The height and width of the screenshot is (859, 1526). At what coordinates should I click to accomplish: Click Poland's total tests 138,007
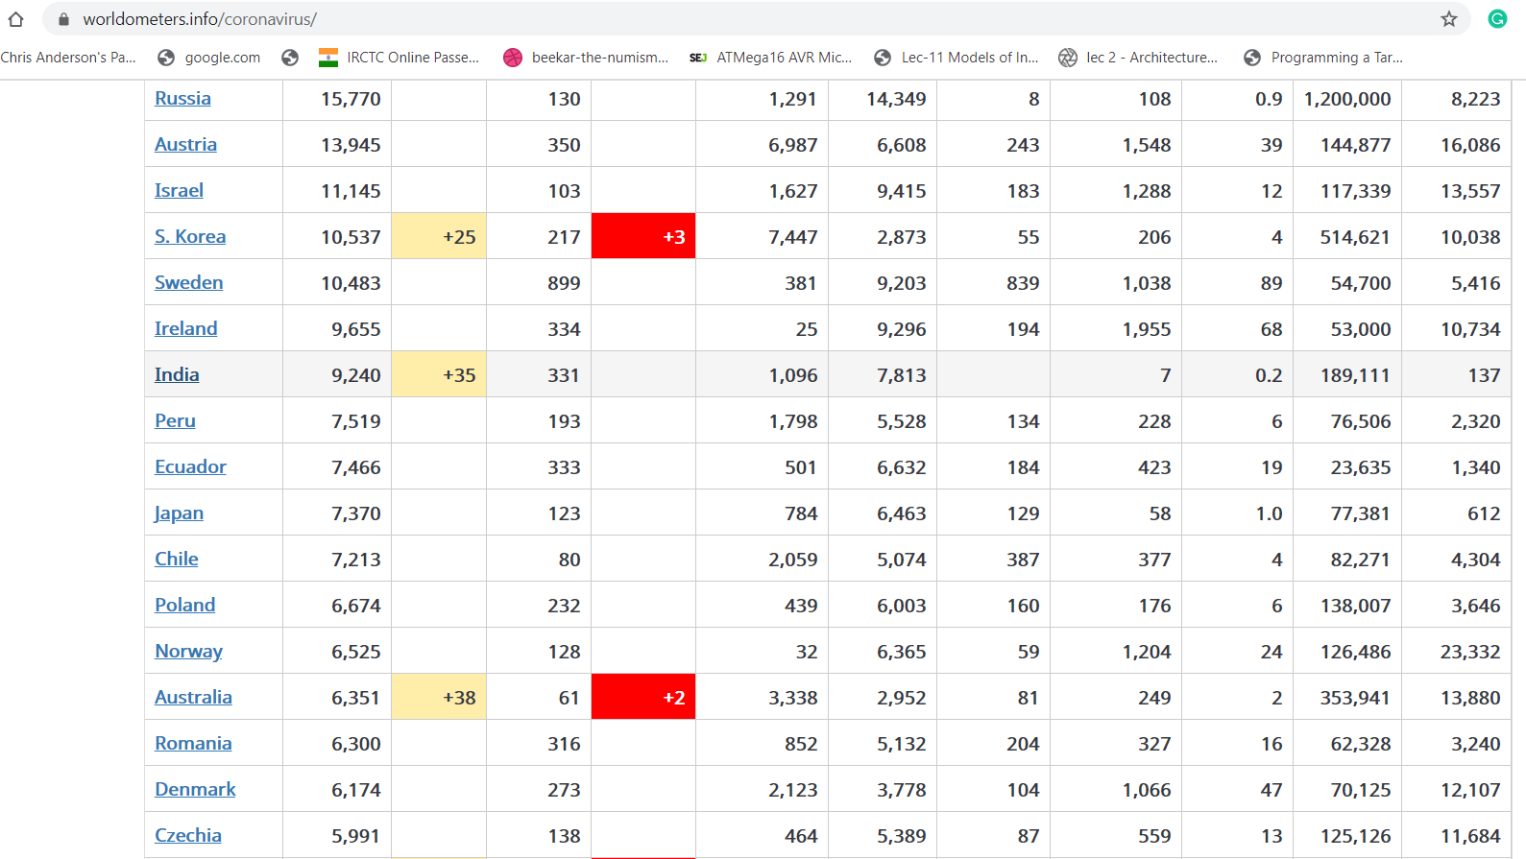(x=1355, y=606)
